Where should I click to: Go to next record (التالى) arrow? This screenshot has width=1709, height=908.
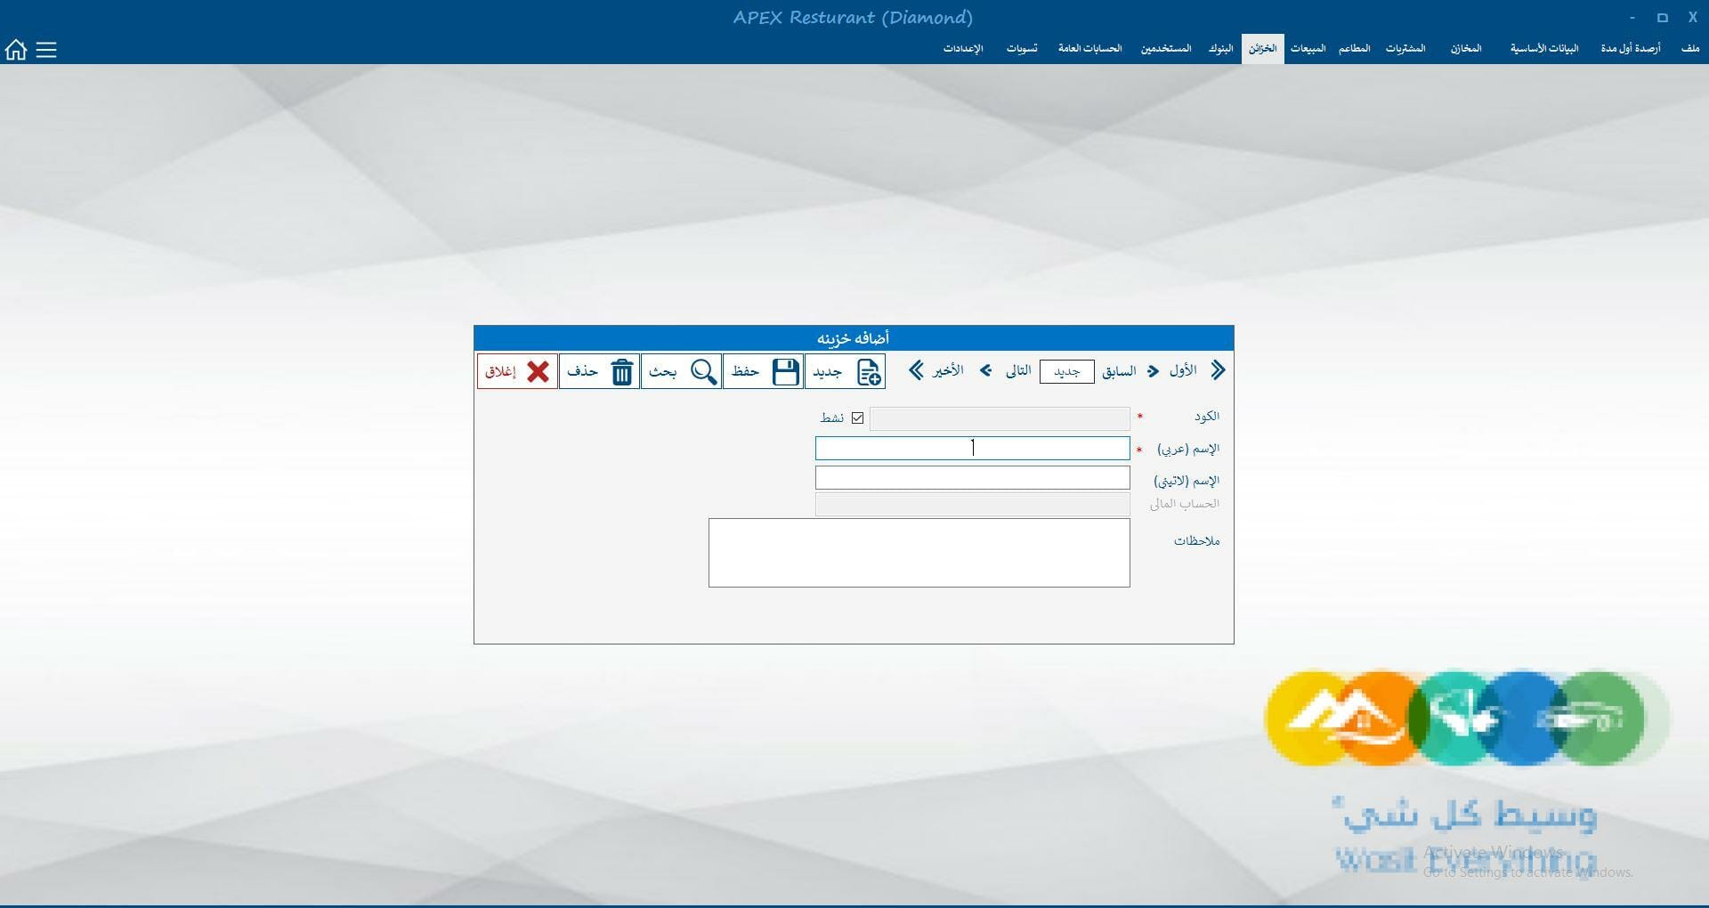coord(985,371)
